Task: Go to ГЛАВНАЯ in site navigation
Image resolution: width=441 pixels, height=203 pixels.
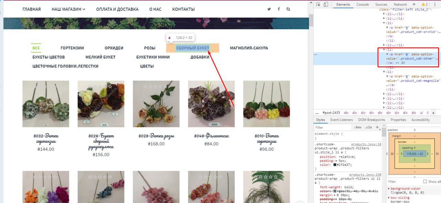Action: click(31, 9)
